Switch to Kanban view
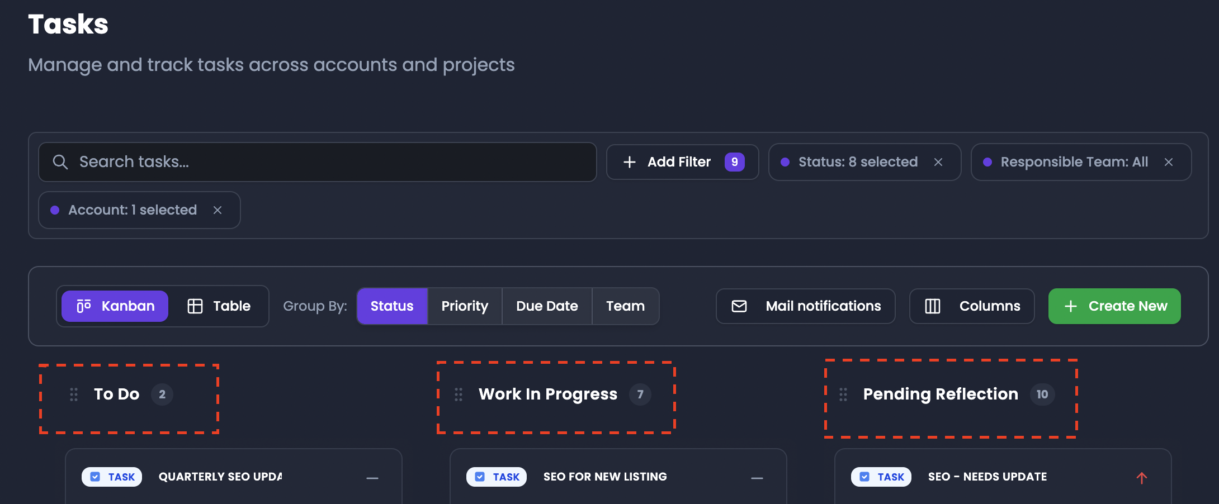Image resolution: width=1219 pixels, height=504 pixels. click(x=115, y=306)
